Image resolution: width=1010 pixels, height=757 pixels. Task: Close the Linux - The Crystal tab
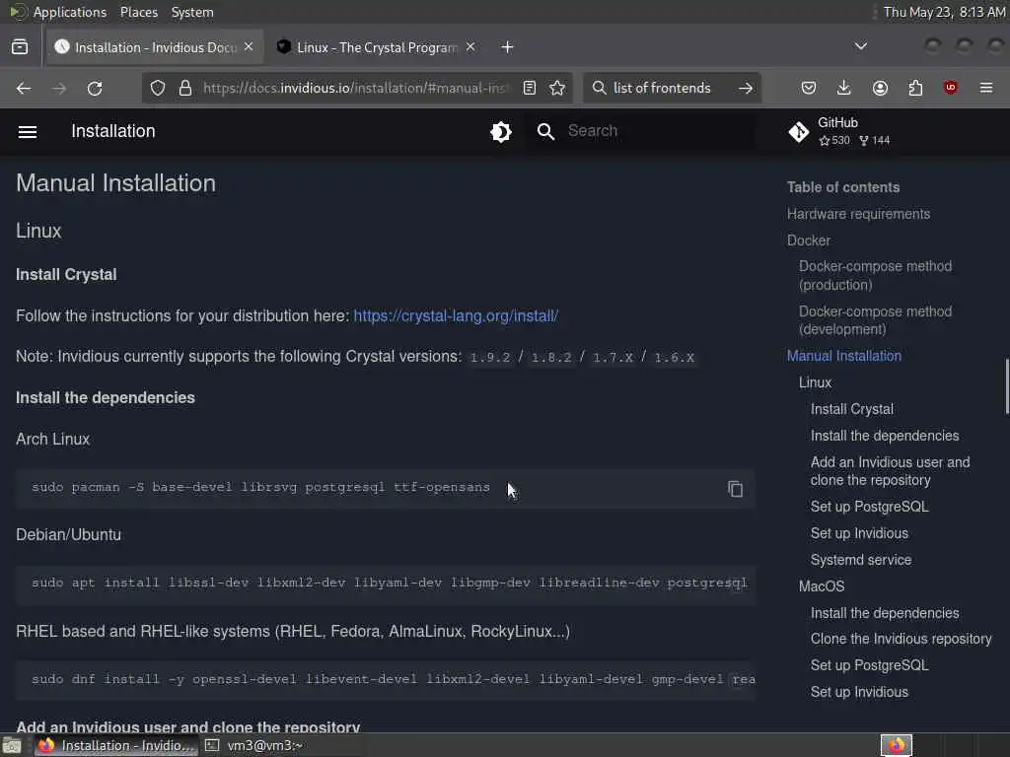(470, 47)
